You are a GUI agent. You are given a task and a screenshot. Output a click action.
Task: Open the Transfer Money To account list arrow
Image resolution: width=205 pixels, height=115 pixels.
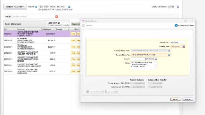(x=169, y=55)
